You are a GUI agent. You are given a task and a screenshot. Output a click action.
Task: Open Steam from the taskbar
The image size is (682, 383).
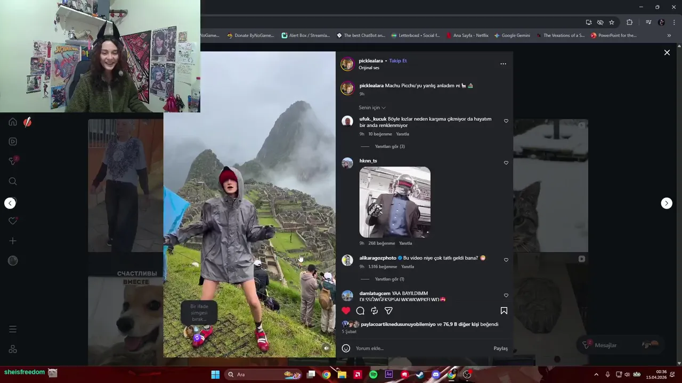420,374
